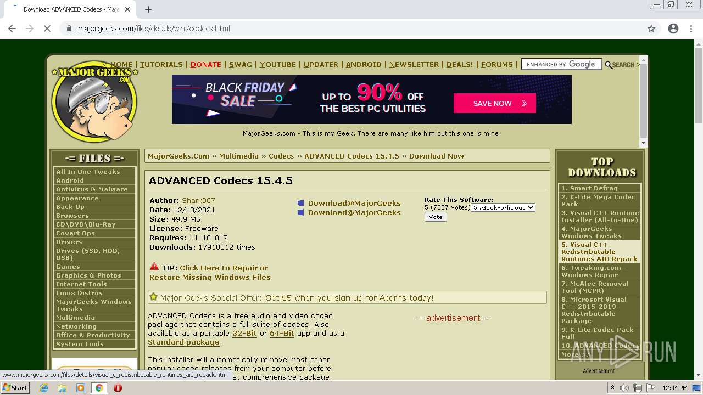The image size is (703, 395).
Task: Open the YOUTUBE menu link
Action: click(278, 64)
